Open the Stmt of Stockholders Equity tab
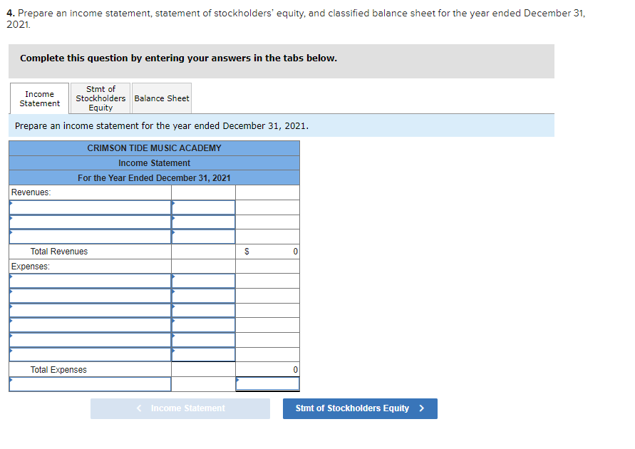635x449 pixels. (x=100, y=98)
